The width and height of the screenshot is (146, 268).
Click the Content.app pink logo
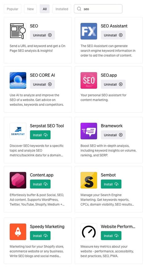coord(18,180)
